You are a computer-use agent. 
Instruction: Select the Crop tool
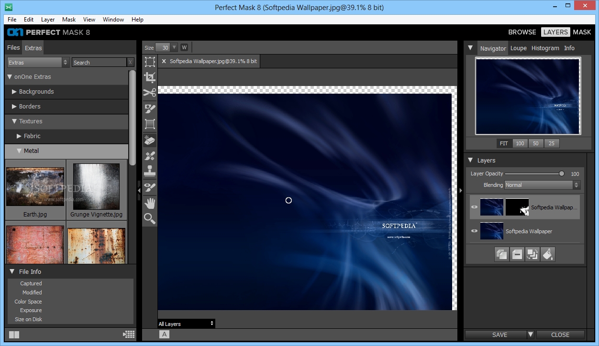click(x=150, y=77)
